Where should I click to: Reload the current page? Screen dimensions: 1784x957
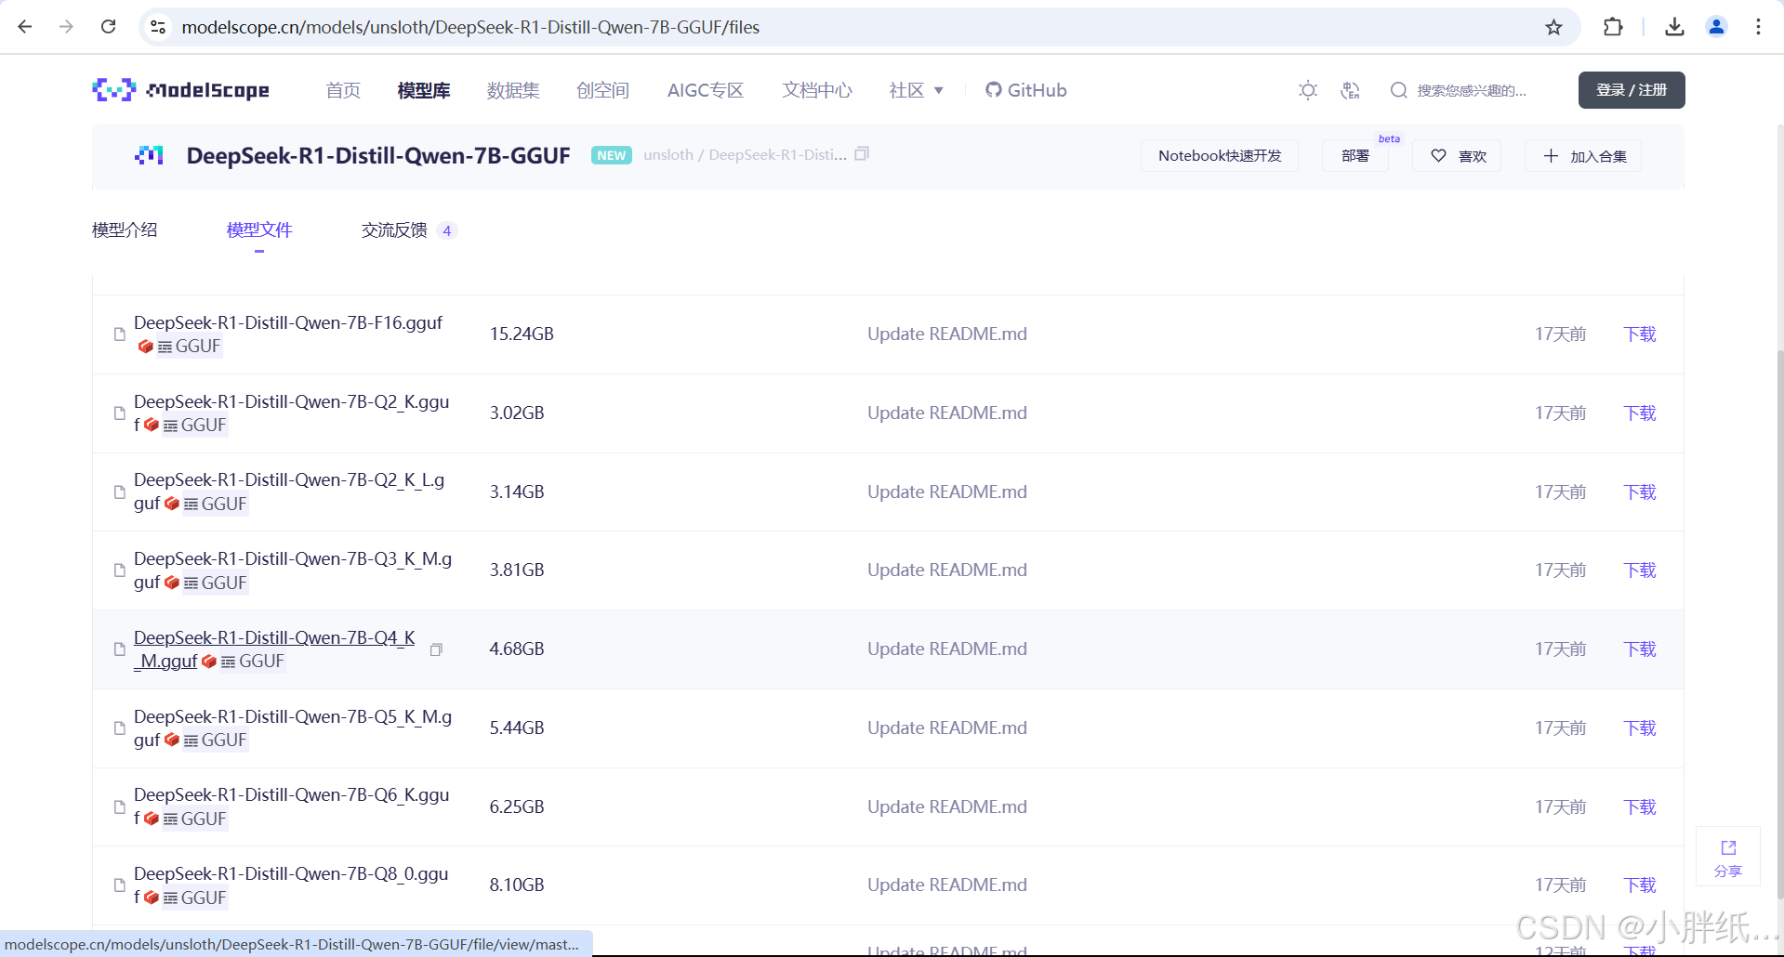109,27
